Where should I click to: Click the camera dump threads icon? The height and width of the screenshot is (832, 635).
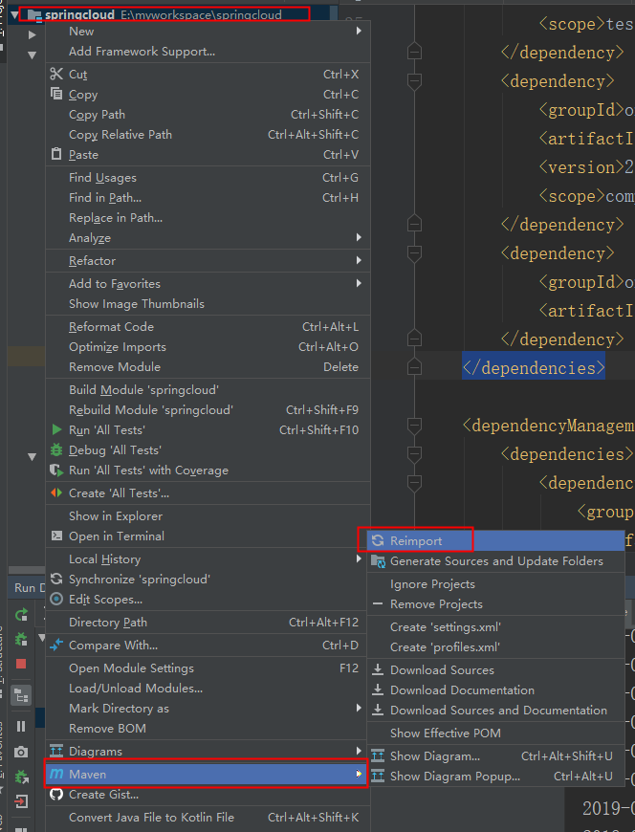point(21,752)
